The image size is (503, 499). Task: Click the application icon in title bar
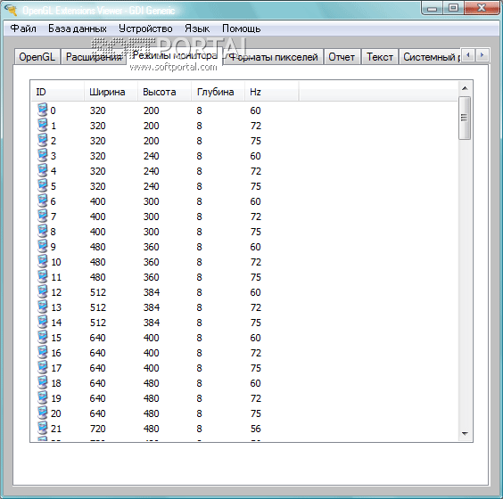11,10
